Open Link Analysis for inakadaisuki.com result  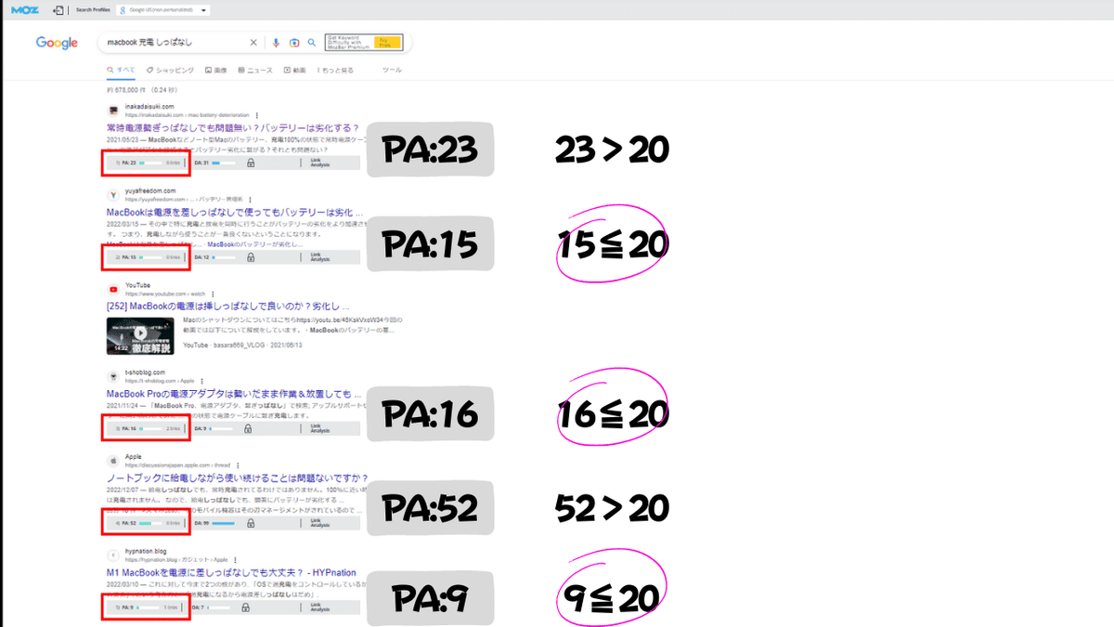click(x=320, y=163)
